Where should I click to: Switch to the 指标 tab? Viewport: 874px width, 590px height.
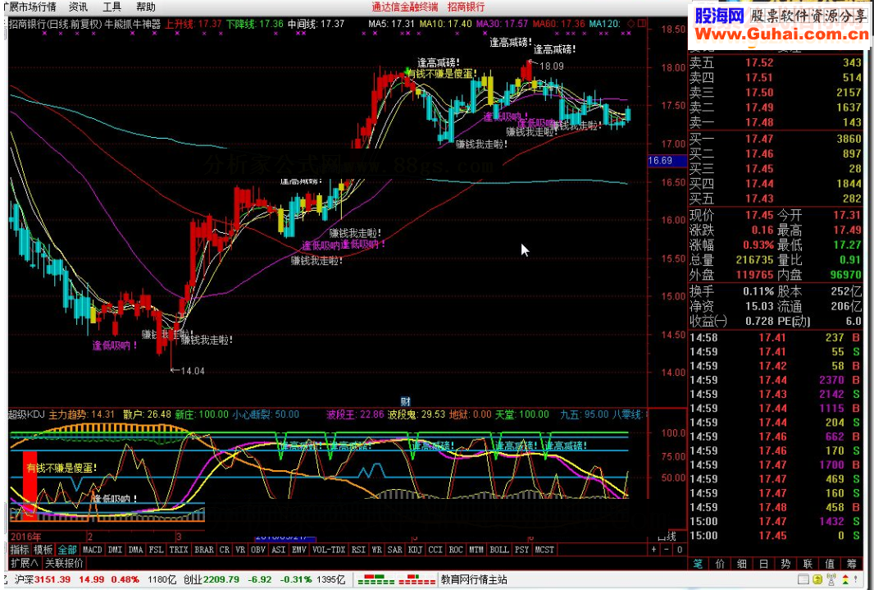pyautogui.click(x=19, y=550)
